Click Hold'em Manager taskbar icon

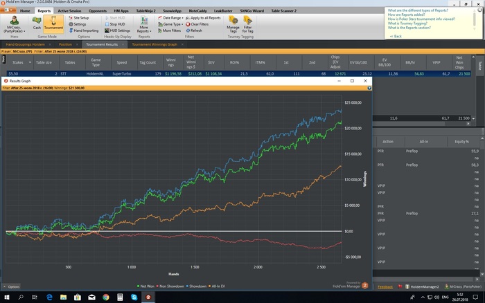tap(148, 297)
